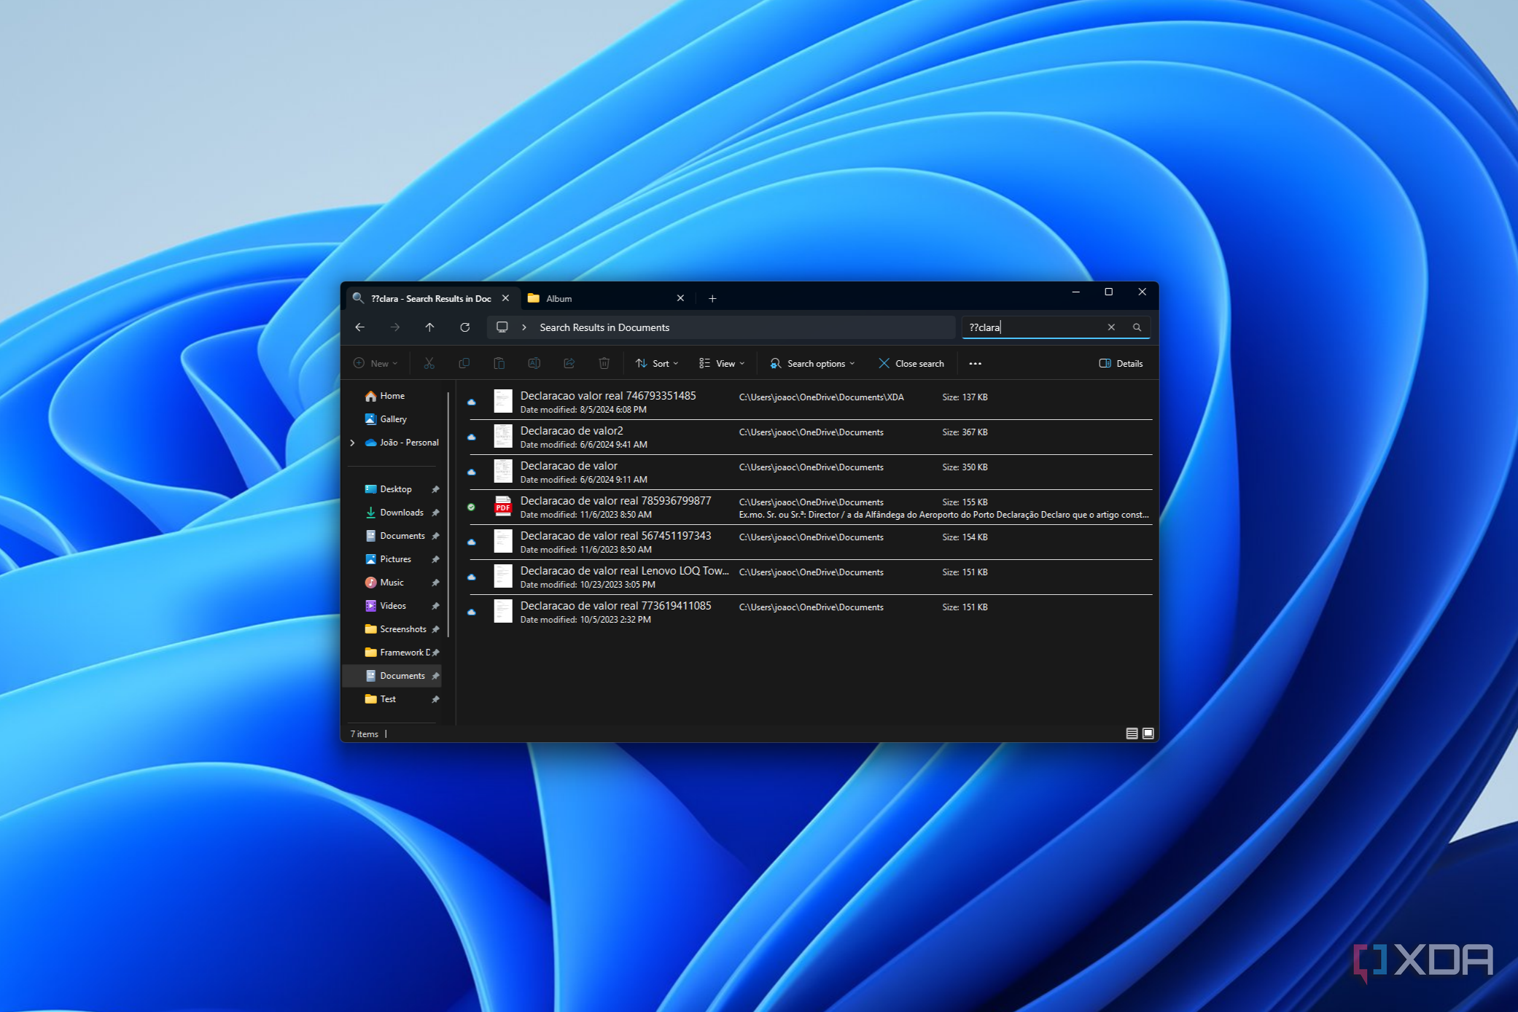The width and height of the screenshot is (1518, 1012).
Task: Switch to details list layout icon
Action: tap(1132, 733)
